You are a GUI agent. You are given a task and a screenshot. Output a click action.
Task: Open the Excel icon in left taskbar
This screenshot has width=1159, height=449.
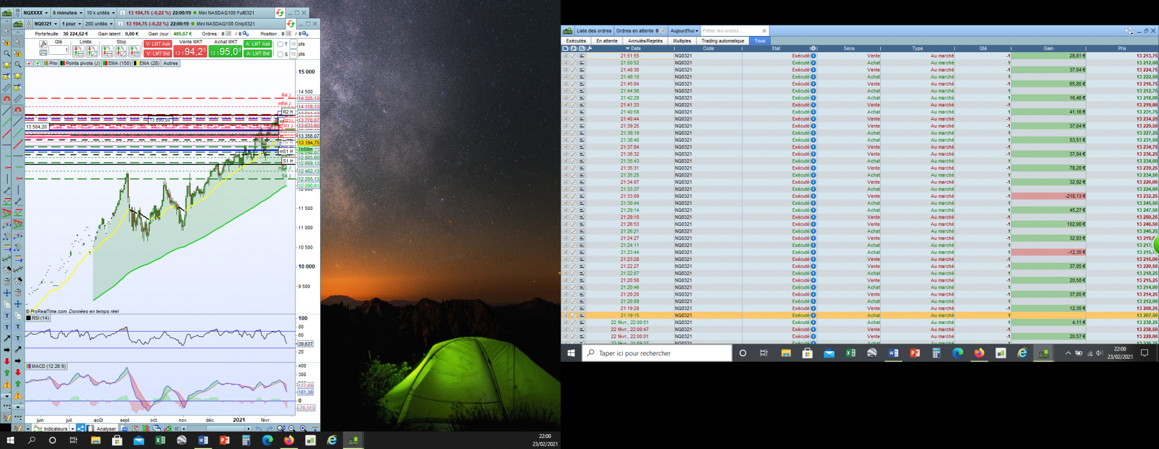(x=160, y=441)
